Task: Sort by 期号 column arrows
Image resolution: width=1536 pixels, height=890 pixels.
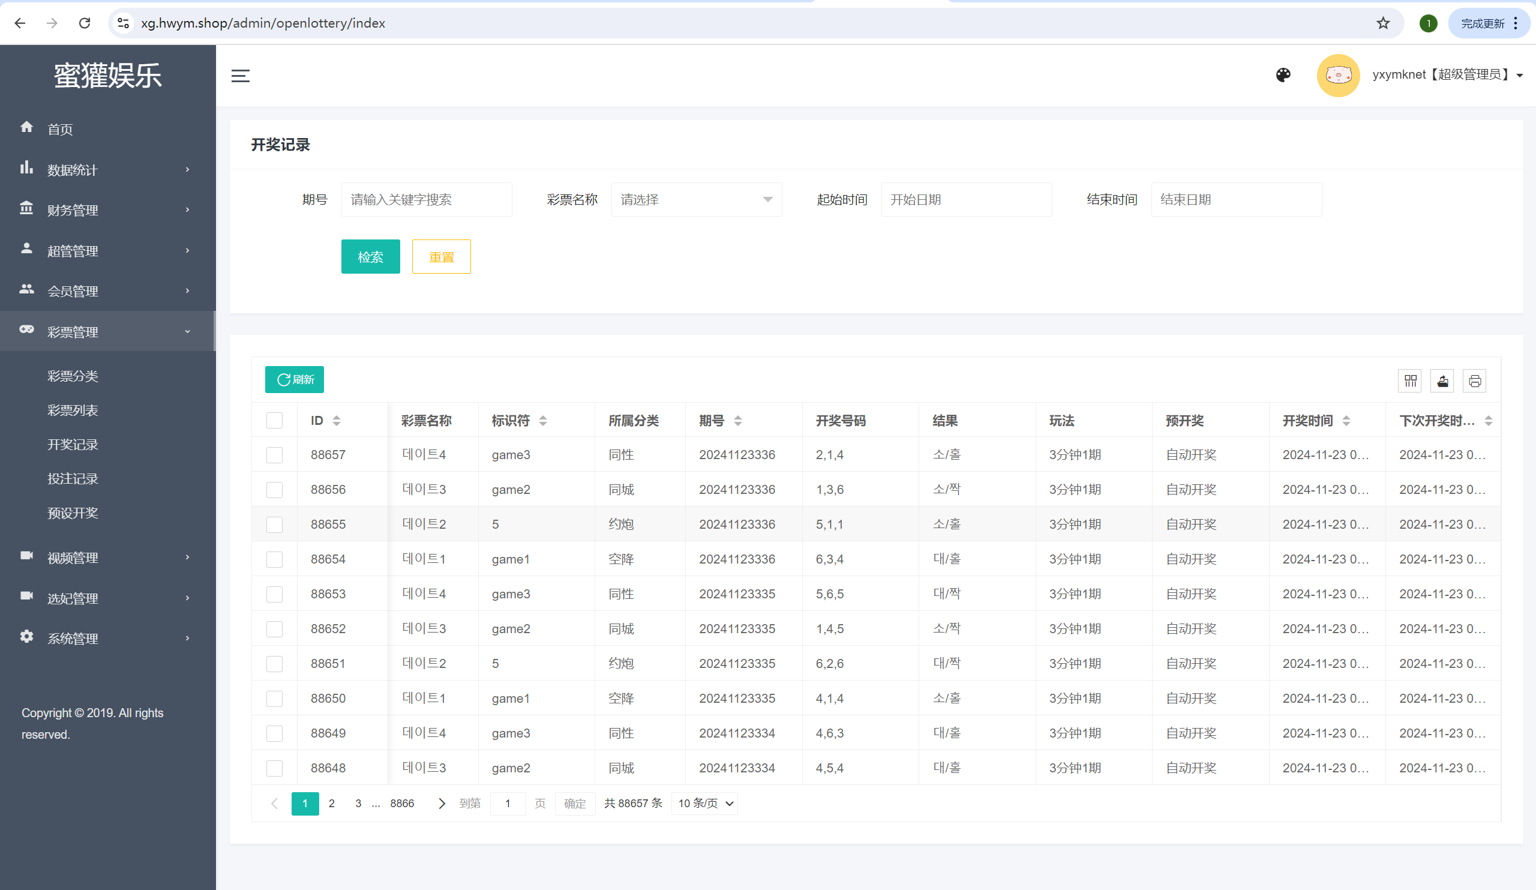Action: (737, 421)
